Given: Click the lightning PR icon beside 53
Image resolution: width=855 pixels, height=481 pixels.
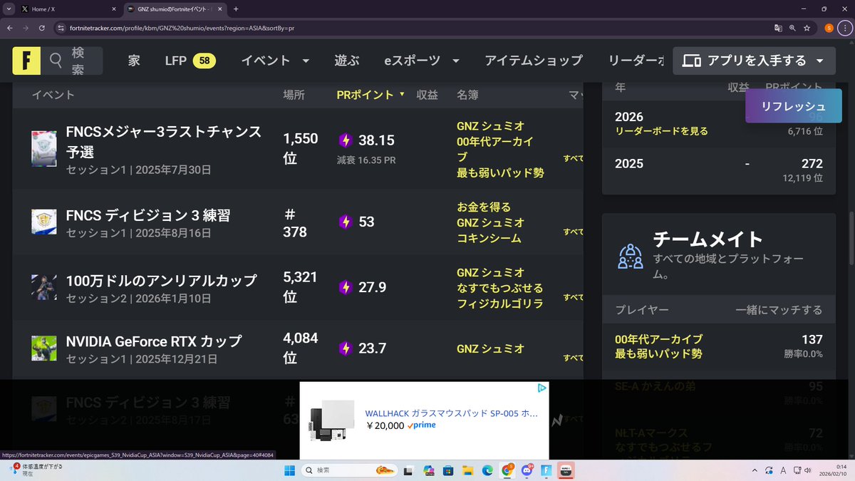Looking at the screenshot, I should [346, 222].
